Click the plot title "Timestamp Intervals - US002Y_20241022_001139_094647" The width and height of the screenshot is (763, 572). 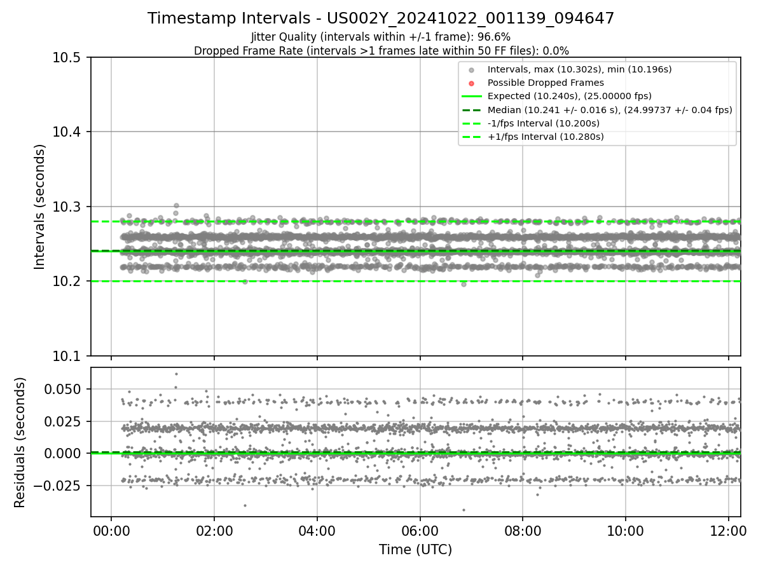click(x=381, y=18)
